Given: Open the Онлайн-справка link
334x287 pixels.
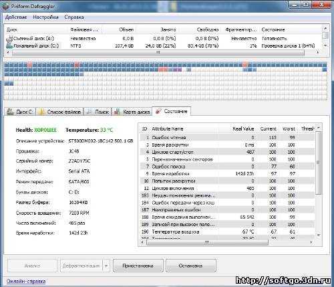Looking at the screenshot, I should 26,281.
